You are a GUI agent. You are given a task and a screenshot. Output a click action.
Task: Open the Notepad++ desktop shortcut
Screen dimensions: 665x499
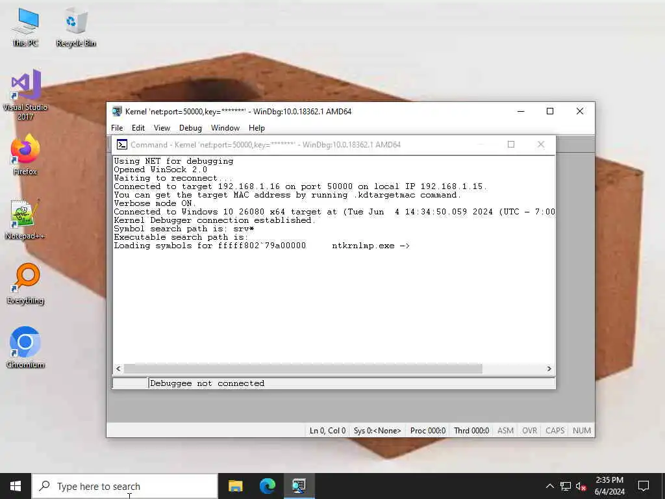click(x=25, y=220)
